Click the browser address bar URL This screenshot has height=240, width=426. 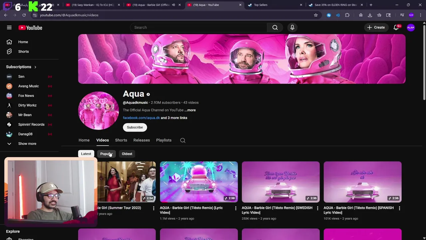[x=69, y=15]
